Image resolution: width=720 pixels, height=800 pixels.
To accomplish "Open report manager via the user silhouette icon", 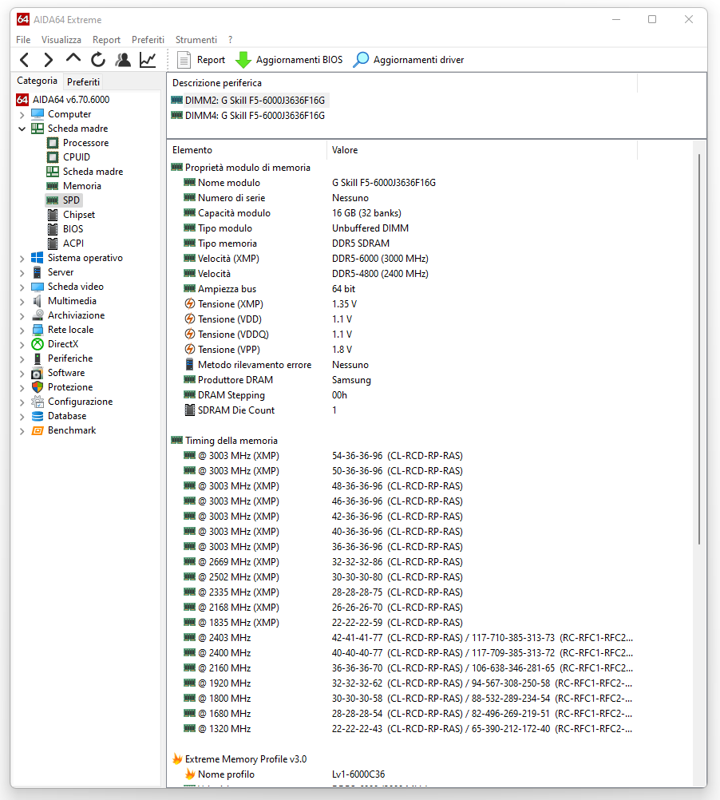I will pyautogui.click(x=123, y=60).
